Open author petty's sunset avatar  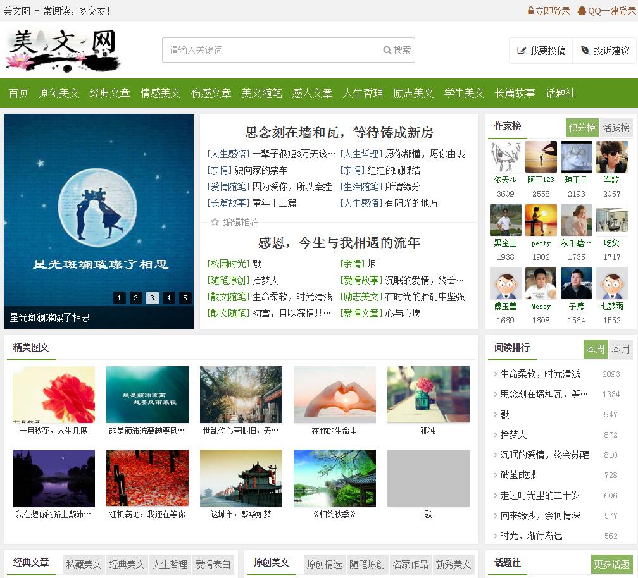click(x=541, y=220)
